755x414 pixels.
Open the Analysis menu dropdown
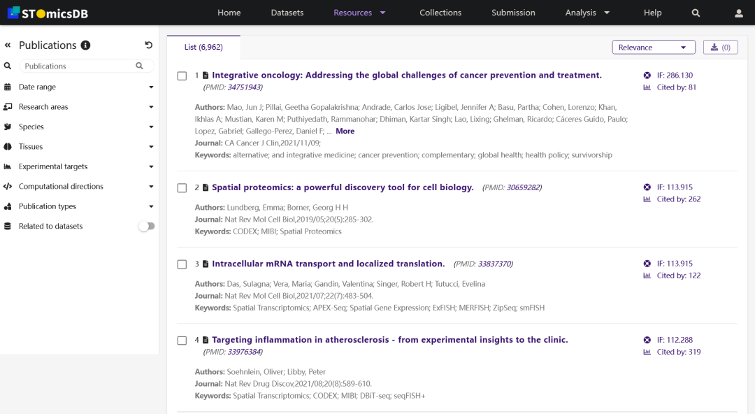point(587,13)
